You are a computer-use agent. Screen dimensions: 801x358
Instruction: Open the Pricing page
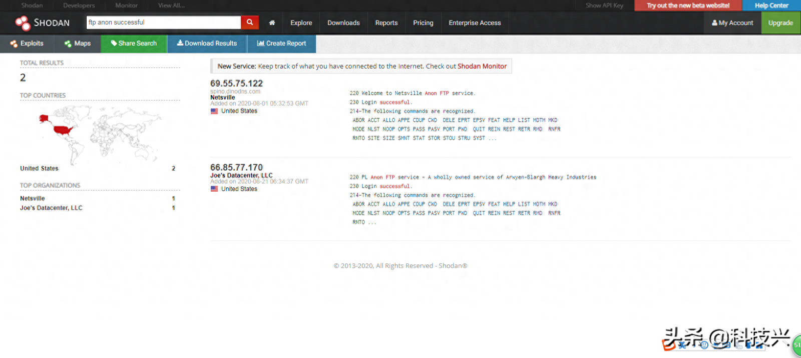point(423,23)
